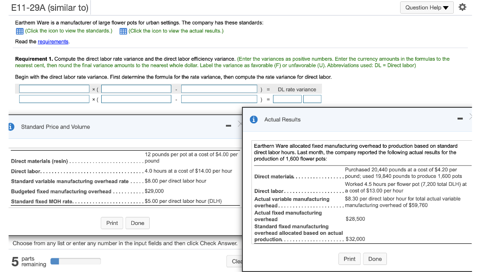This screenshot has height=272, width=482.
Task: Click the 'Standard fixed MOH rate' label
Action: (x=42, y=201)
